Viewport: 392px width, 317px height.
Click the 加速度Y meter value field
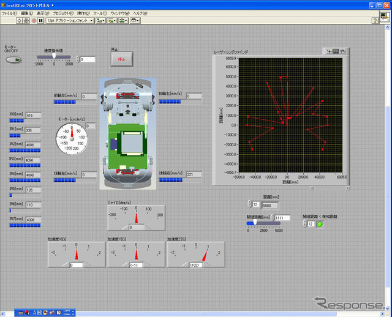point(136,265)
